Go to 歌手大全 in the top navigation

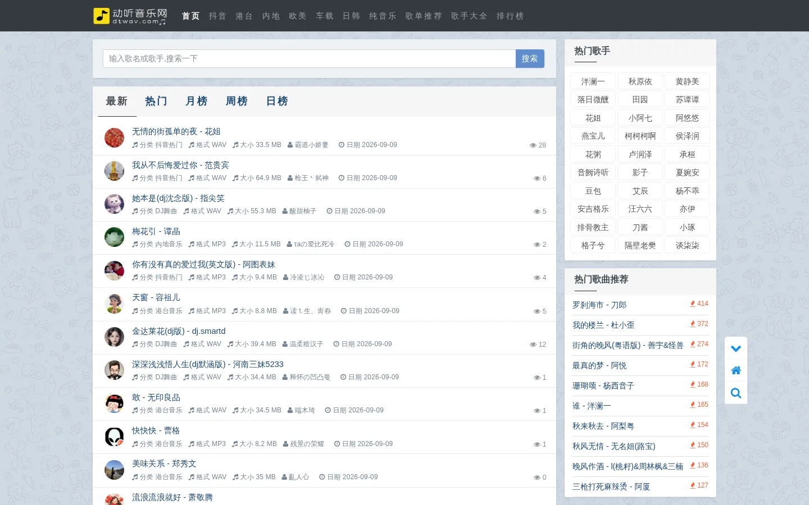[x=470, y=16]
